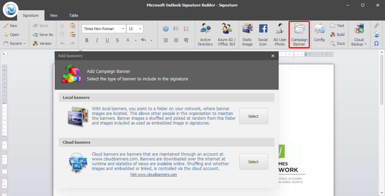Open the Docs magnifier item
The image size is (385, 196).
pyautogui.click(x=337, y=43)
